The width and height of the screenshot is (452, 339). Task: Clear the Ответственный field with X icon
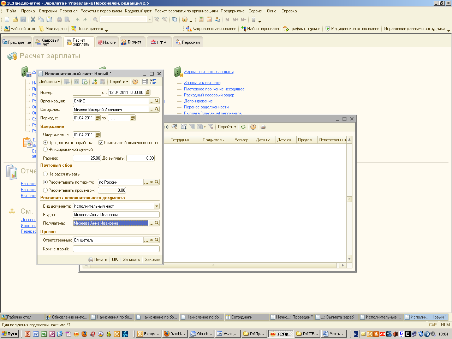pyautogui.click(x=151, y=240)
